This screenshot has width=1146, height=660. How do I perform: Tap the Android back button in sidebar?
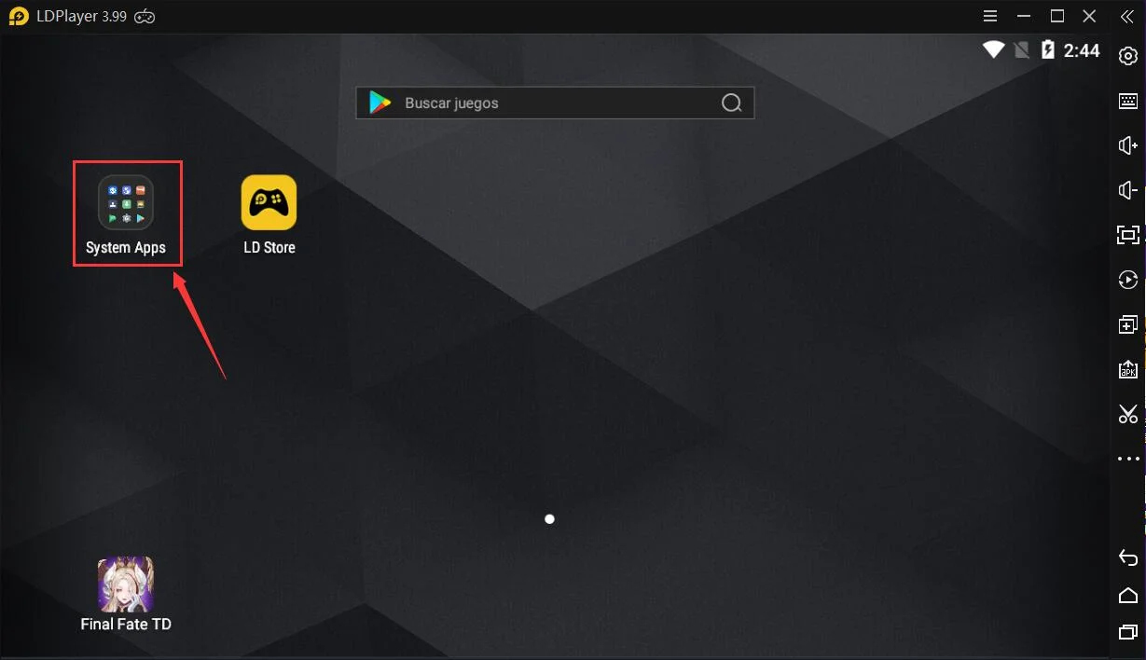click(1128, 557)
